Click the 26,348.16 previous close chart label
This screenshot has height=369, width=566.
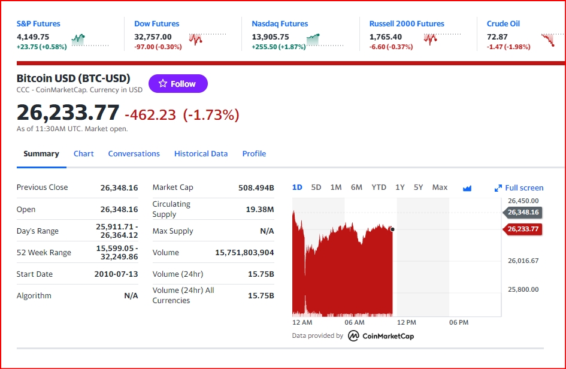pyautogui.click(x=523, y=212)
